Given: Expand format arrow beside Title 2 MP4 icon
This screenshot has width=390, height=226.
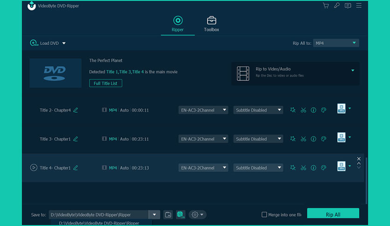Looking at the screenshot, I should [350, 108].
